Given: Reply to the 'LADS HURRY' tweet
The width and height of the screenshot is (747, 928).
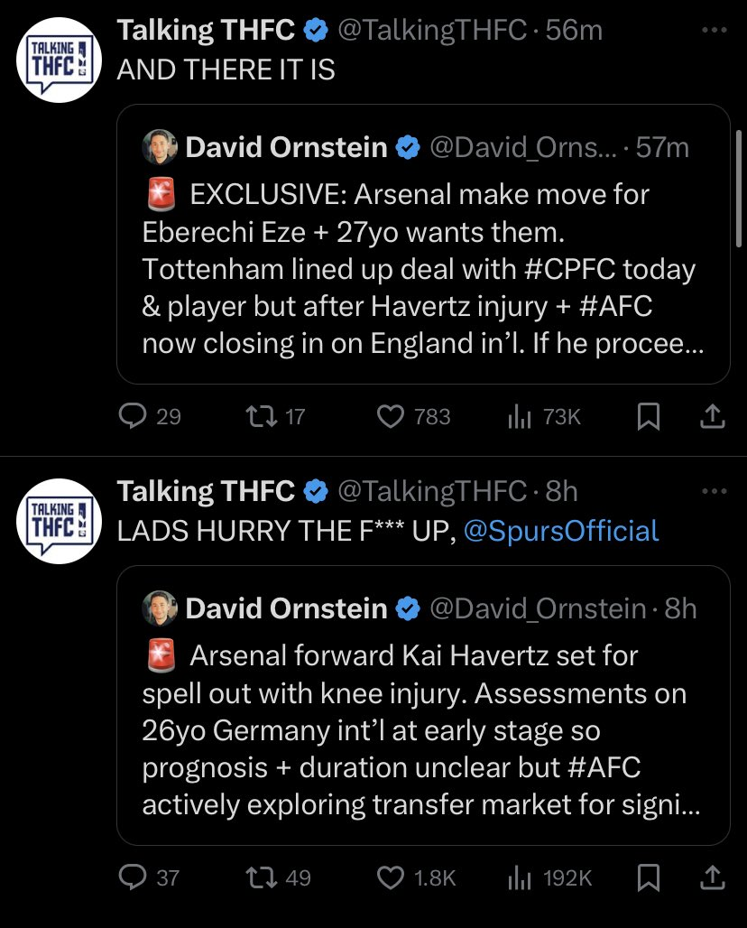Looking at the screenshot, I should point(134,877).
